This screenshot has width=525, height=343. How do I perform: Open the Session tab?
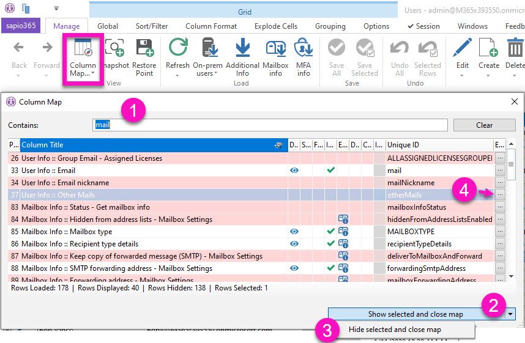[423, 26]
